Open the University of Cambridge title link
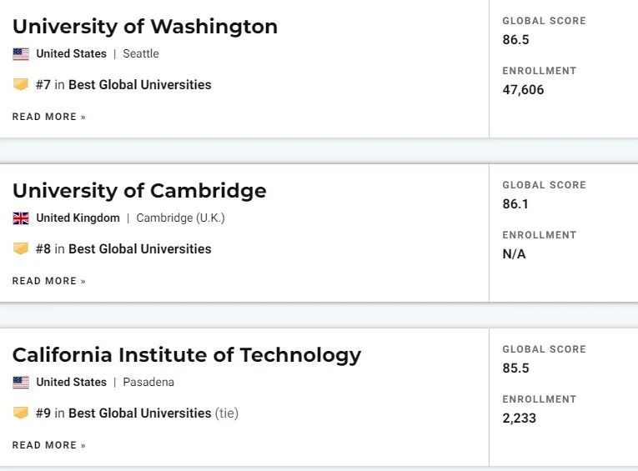638x471 pixels. tap(139, 191)
